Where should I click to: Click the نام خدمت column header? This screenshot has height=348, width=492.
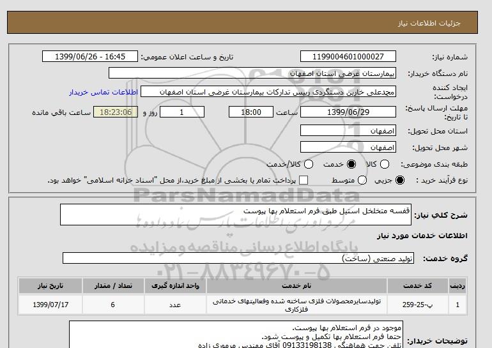296,285
